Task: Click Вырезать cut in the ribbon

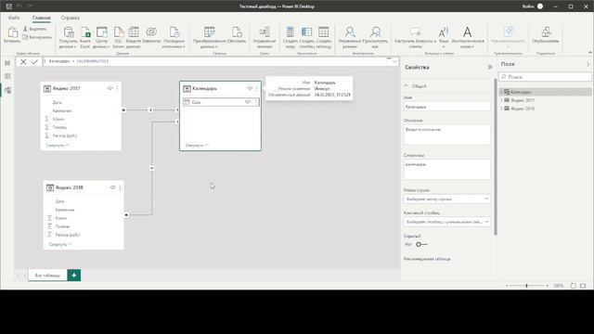Action: (x=35, y=29)
